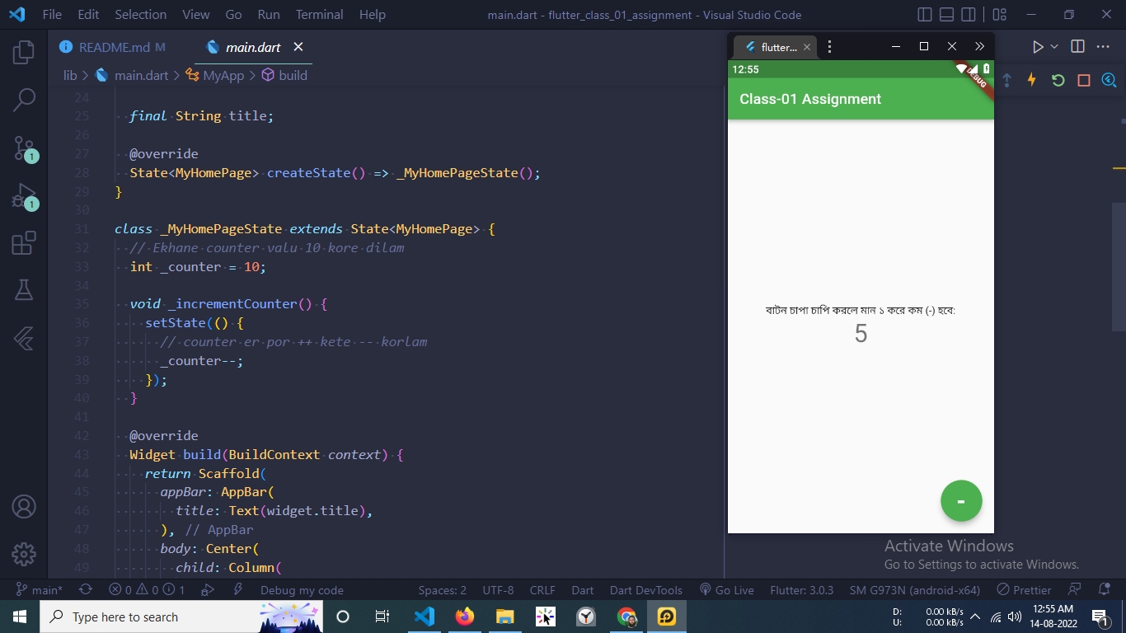Click Go Live in the status bar
This screenshot has height=633, width=1126.
727,590
